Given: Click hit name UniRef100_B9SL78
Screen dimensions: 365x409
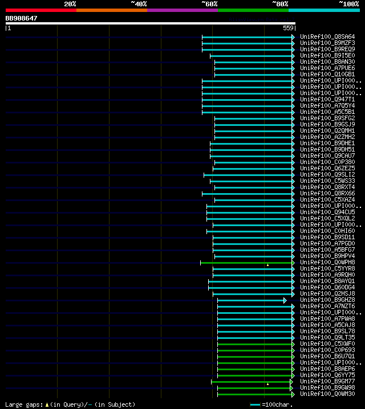Looking at the screenshot, I should click(x=327, y=331).
